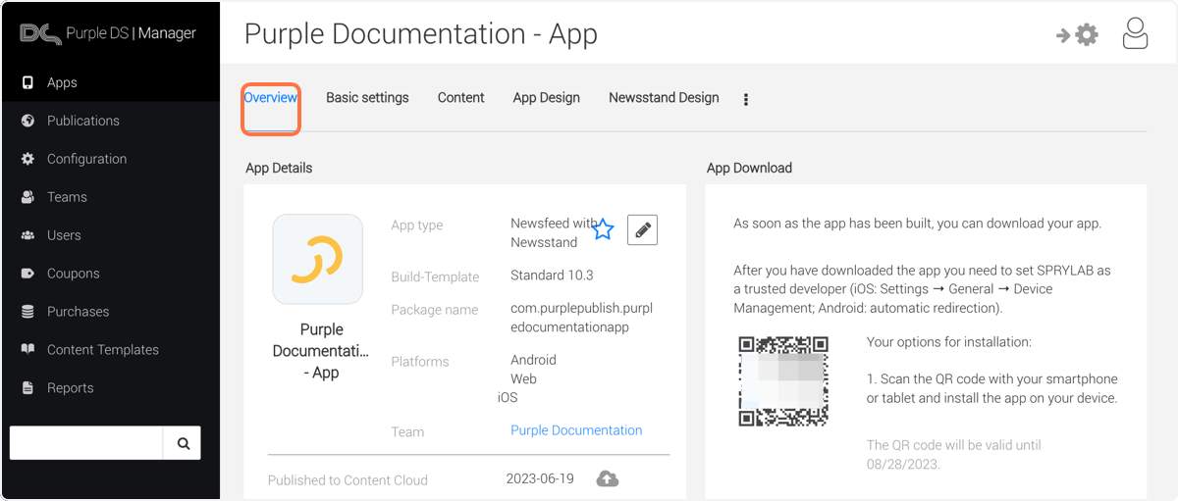The width and height of the screenshot is (1178, 501).
Task: Expand more tabs via three-dot menu
Action: pyautogui.click(x=746, y=99)
